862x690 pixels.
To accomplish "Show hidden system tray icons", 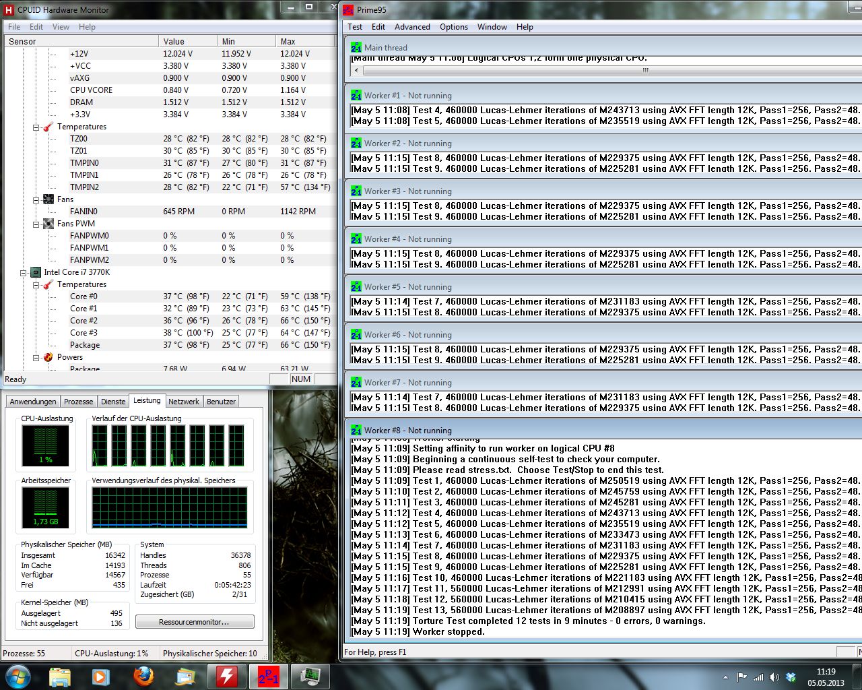I will [x=725, y=677].
